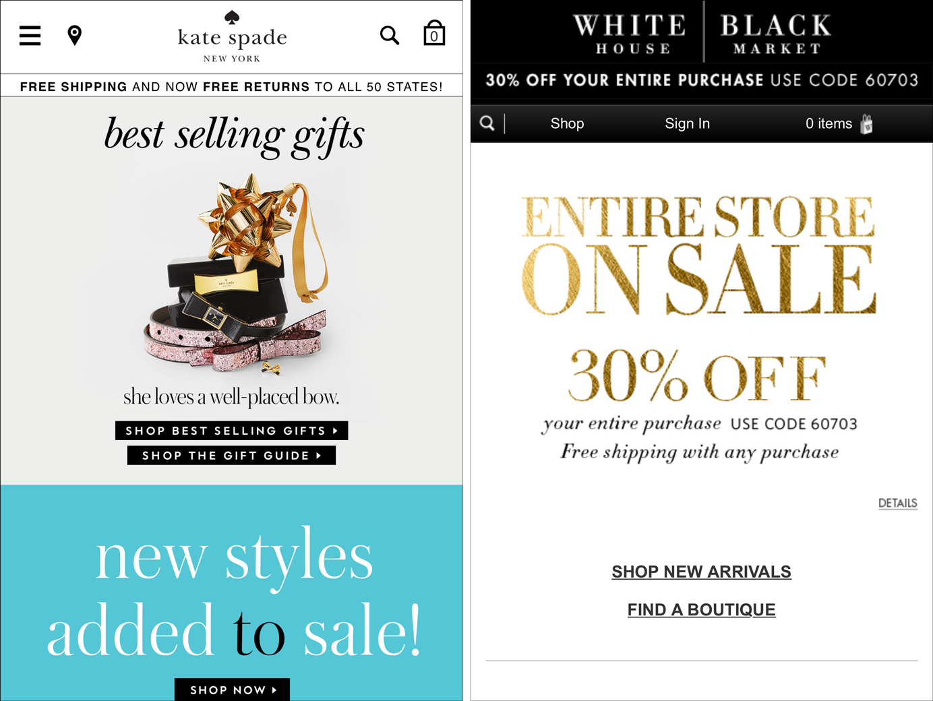Click the White House Black Market logo

(702, 32)
